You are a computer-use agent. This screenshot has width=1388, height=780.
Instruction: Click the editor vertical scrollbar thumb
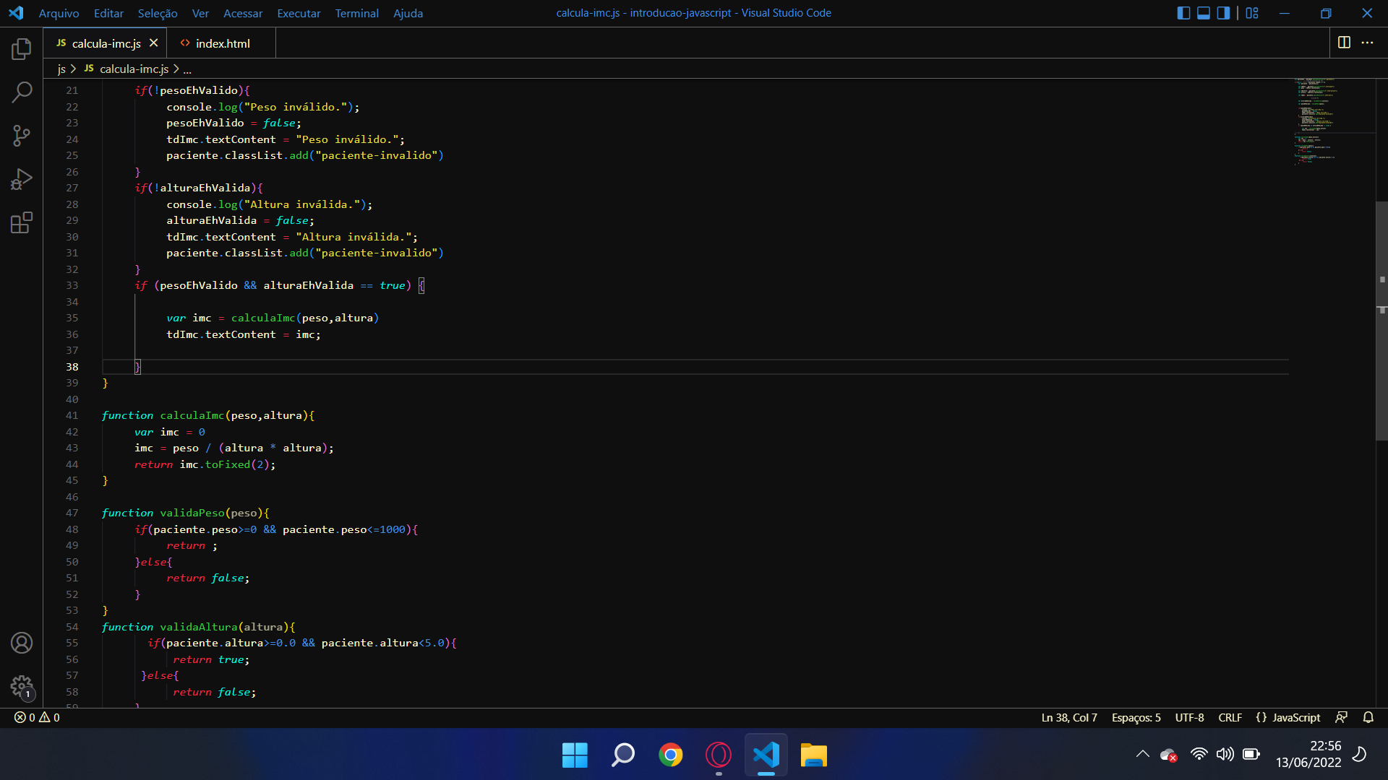[x=1381, y=321]
